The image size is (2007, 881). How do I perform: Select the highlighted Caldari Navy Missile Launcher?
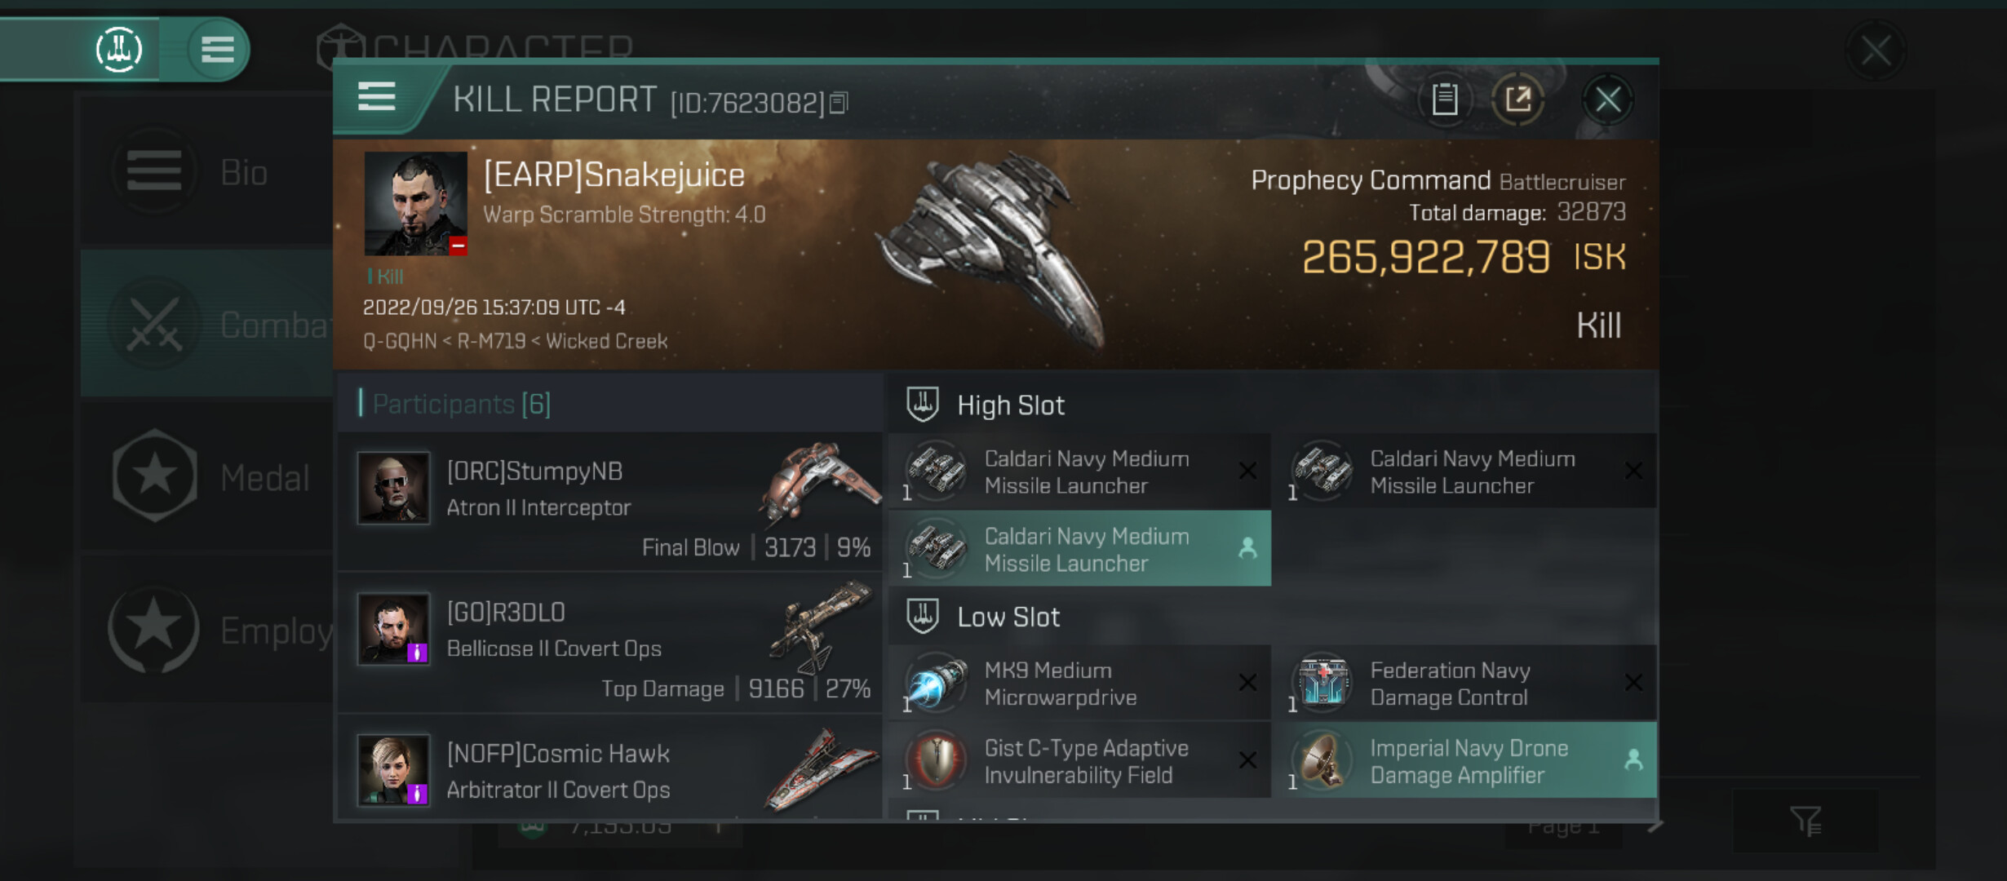pos(1079,549)
